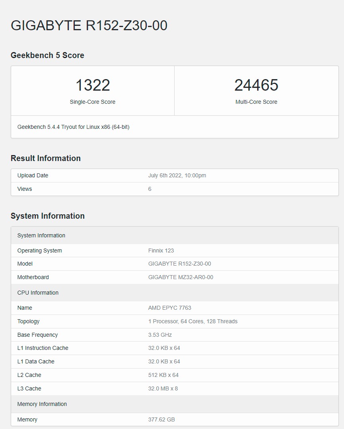Viewport: 344px width, 429px height.
Task: Click the Upload Date label
Action: click(x=33, y=175)
